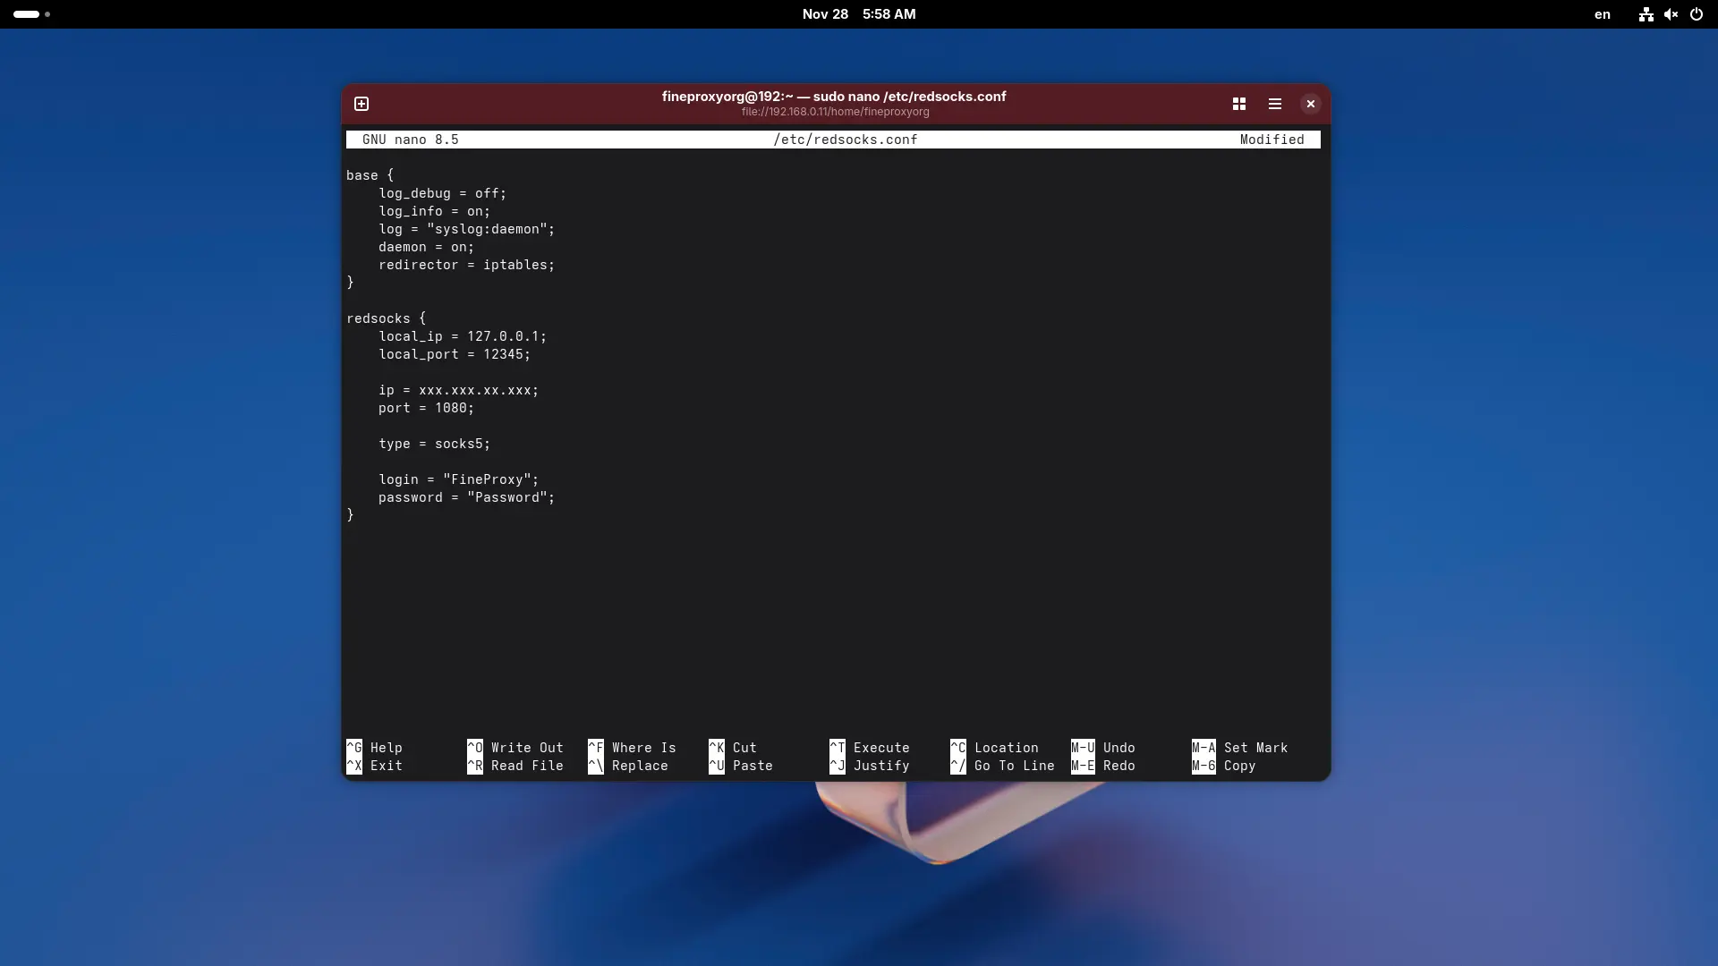Open the terminal hamburger menu
Image resolution: width=1718 pixels, height=966 pixels.
click(1275, 104)
